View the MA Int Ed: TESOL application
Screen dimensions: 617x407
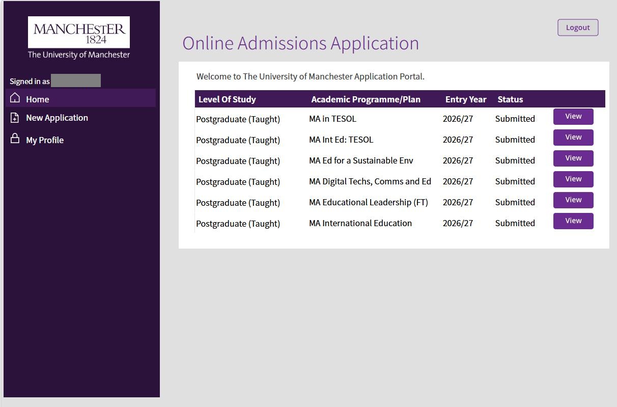coord(573,138)
